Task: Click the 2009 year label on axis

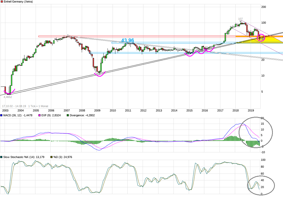Action: pos(97,110)
